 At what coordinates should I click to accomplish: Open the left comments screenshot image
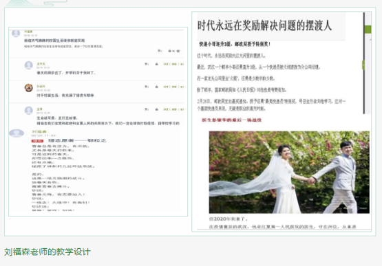click(x=98, y=122)
